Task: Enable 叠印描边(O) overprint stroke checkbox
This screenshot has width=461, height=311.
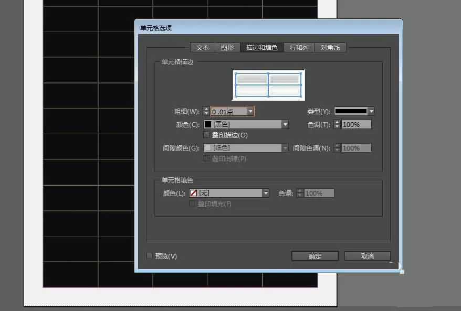Action: 206,135
